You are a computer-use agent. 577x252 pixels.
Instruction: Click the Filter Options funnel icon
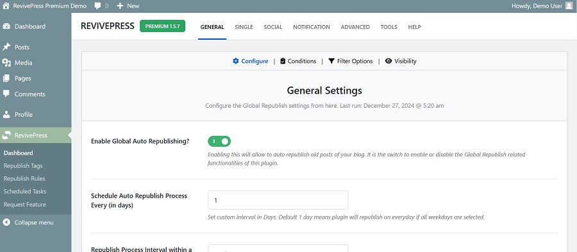pos(331,61)
